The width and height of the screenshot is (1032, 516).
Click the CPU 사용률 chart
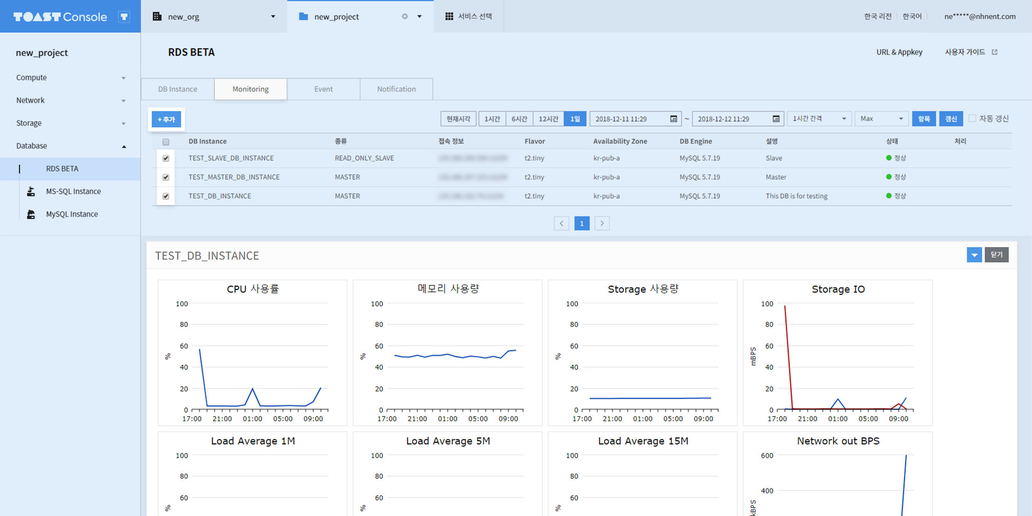253,353
